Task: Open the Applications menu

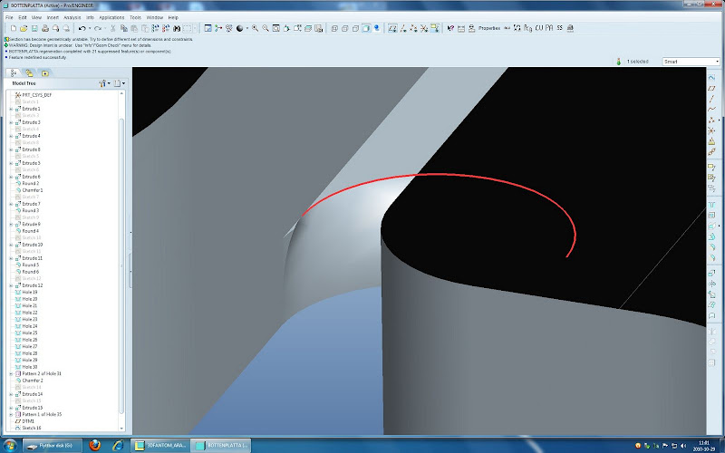Action: 111,17
